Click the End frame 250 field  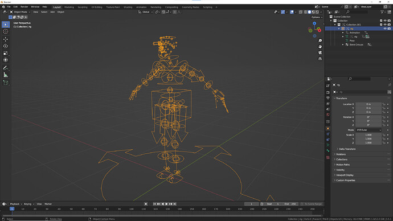[290, 204]
